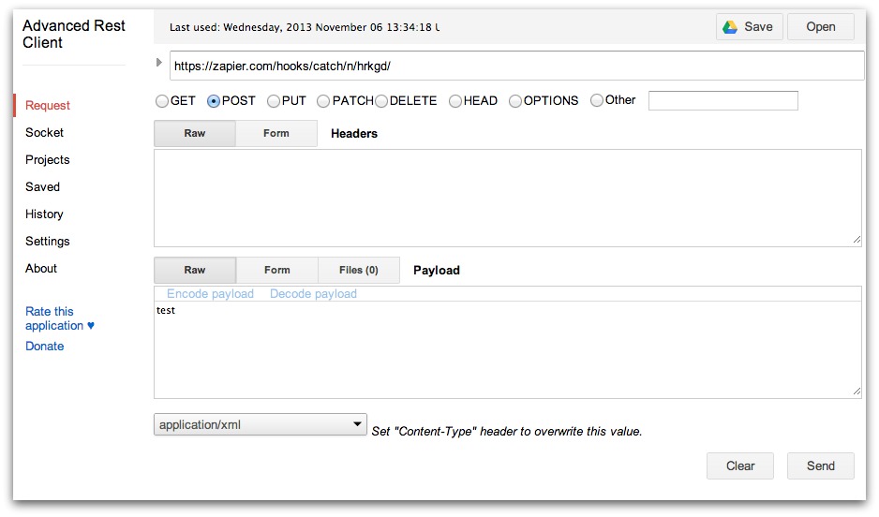
Task: Send the request
Action: click(x=821, y=466)
